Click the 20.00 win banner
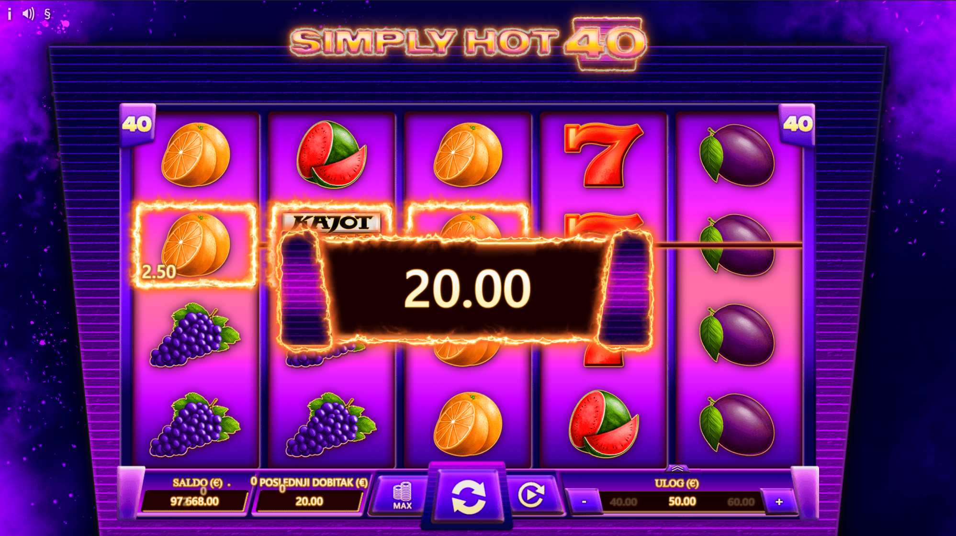956x536 pixels. coord(467,289)
